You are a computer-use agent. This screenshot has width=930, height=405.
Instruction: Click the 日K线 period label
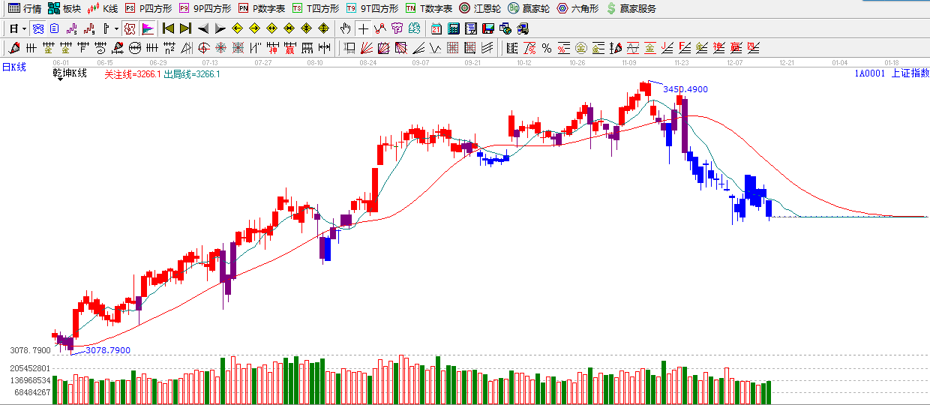[x=14, y=67]
